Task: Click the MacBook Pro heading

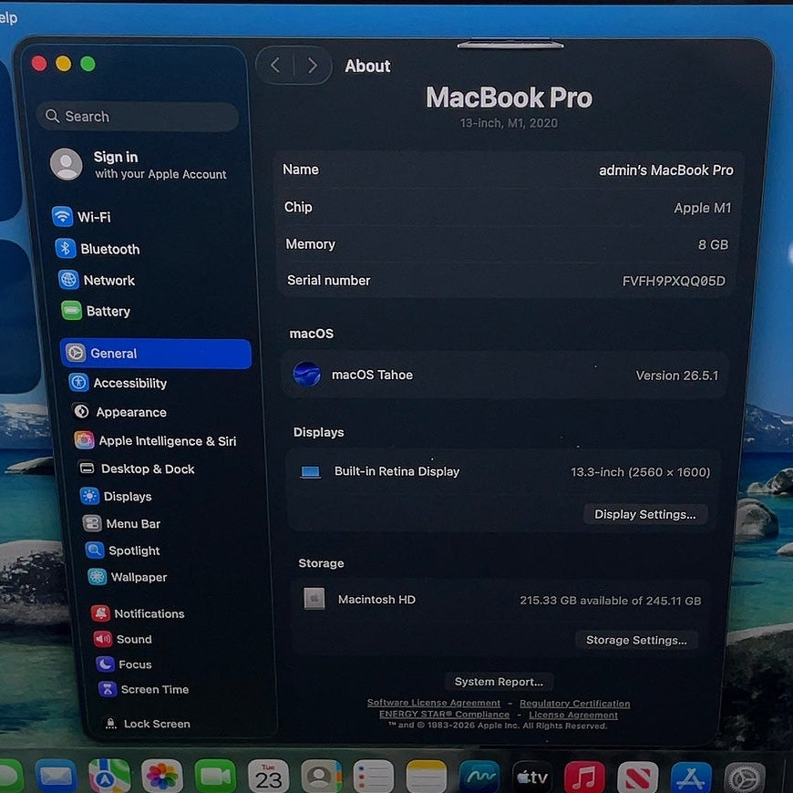Action: tap(509, 98)
